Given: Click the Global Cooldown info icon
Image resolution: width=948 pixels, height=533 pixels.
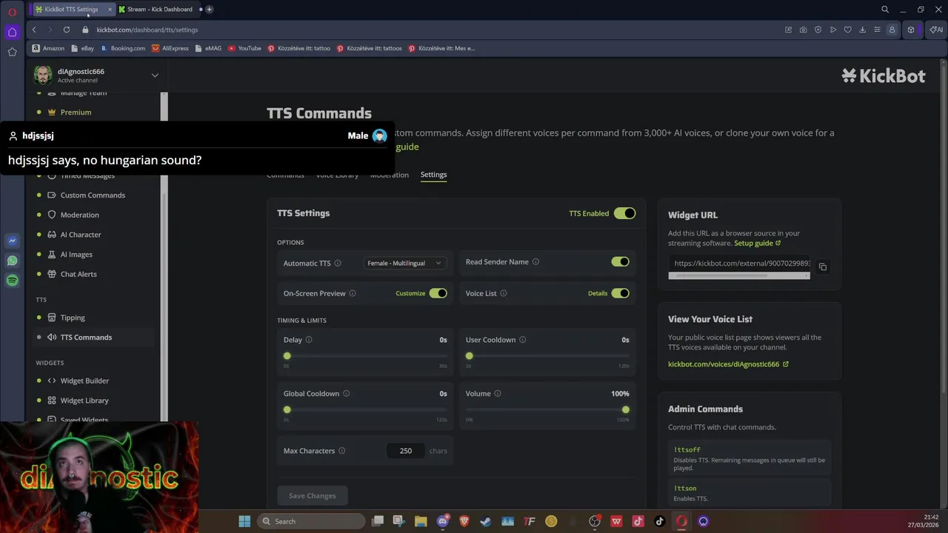Looking at the screenshot, I should click(x=346, y=394).
